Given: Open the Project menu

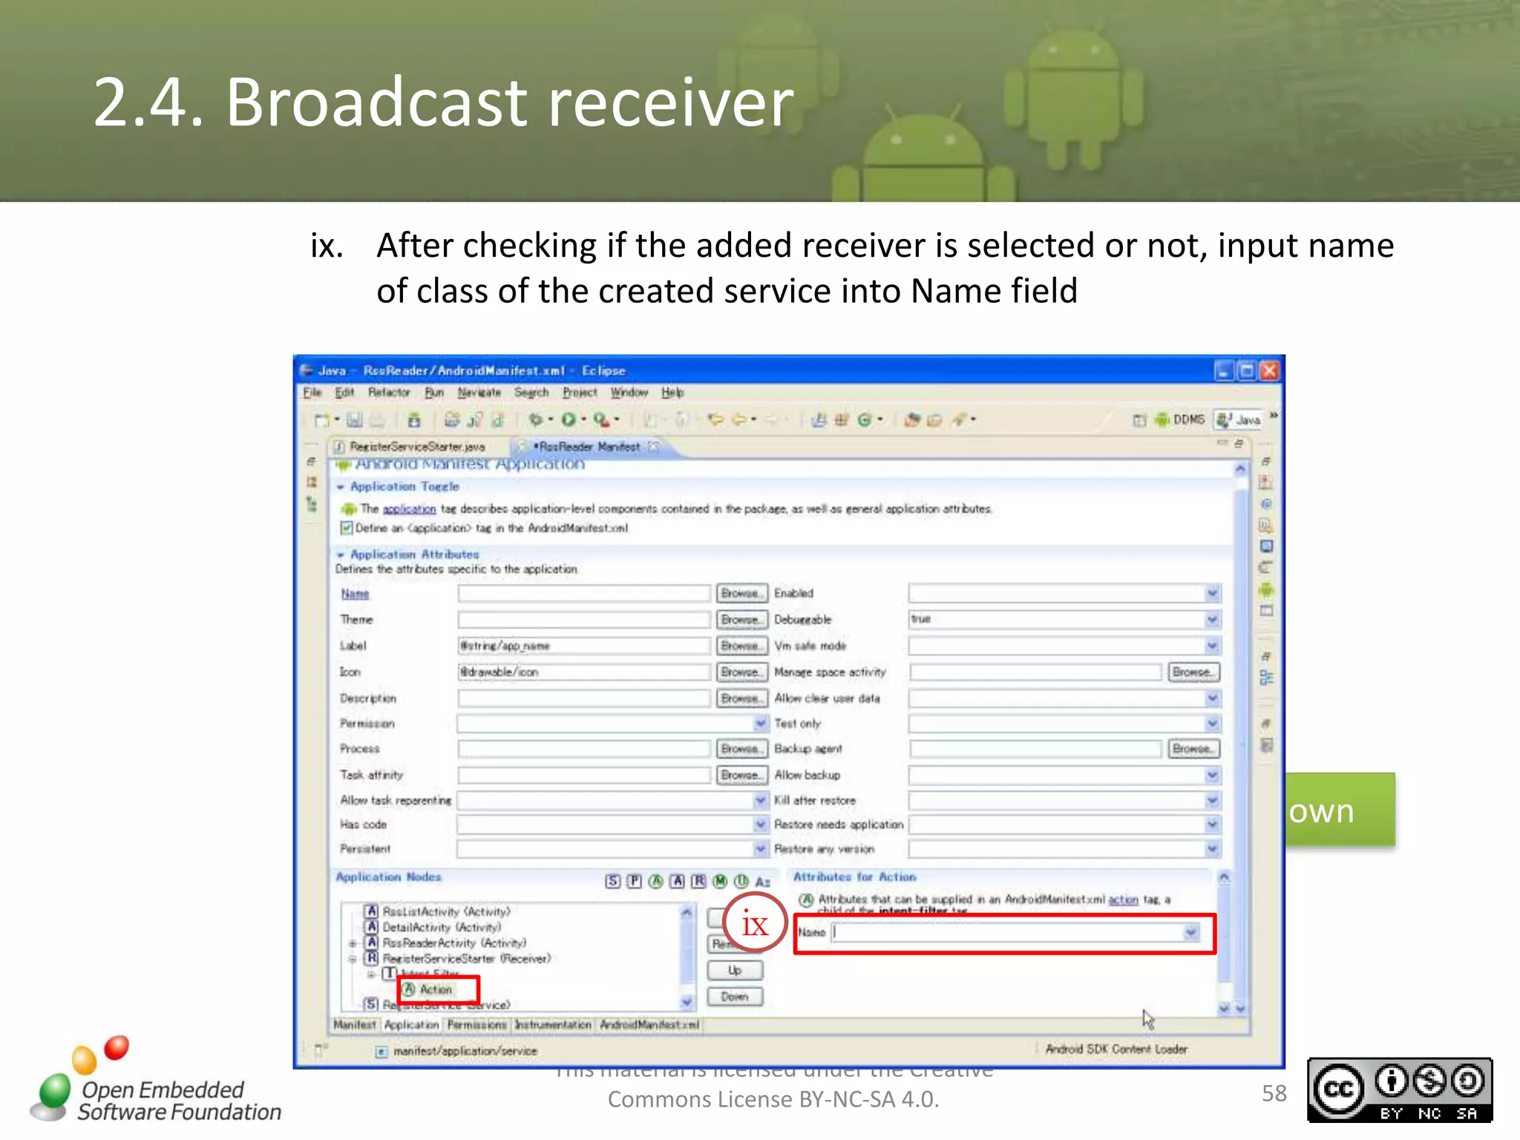Looking at the screenshot, I should point(580,393).
